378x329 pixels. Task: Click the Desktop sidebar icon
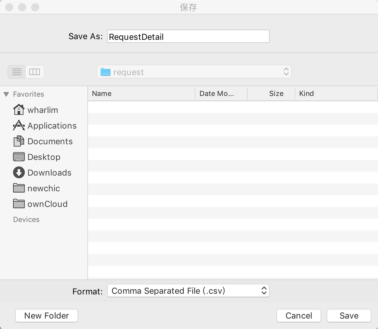pyautogui.click(x=19, y=157)
